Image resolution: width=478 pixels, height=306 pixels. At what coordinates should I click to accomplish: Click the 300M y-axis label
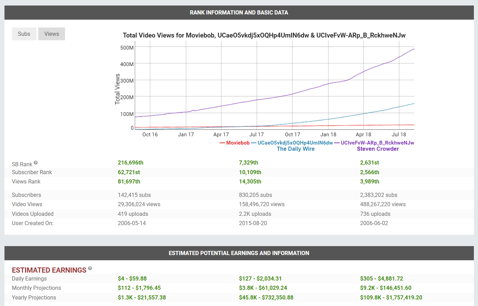coord(127,81)
